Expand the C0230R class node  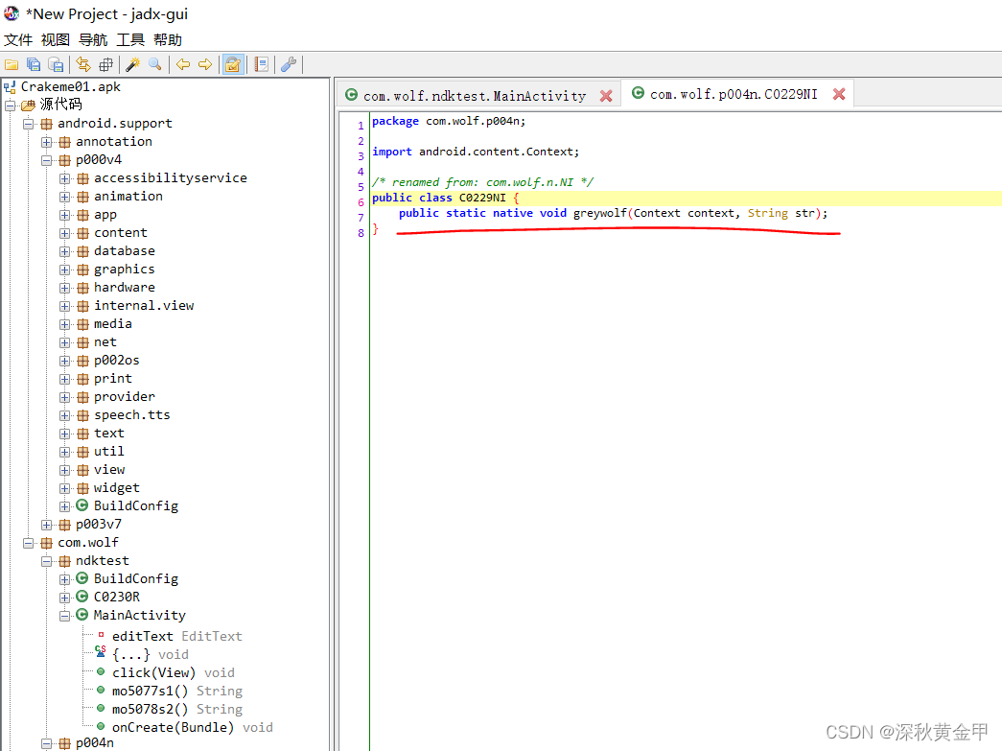(64, 598)
